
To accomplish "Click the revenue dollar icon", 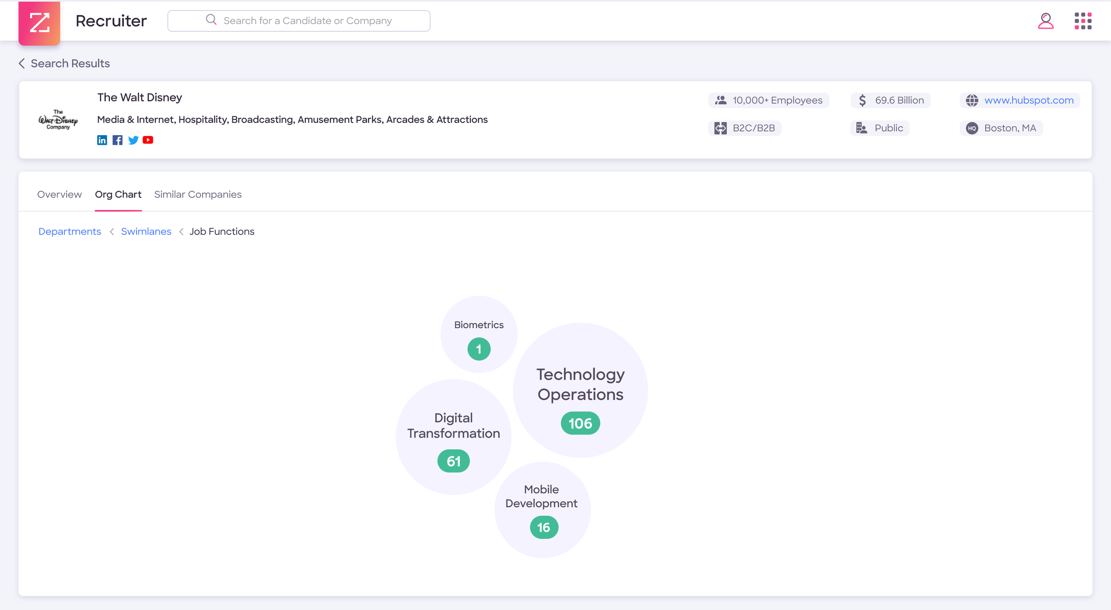I will click(x=862, y=100).
